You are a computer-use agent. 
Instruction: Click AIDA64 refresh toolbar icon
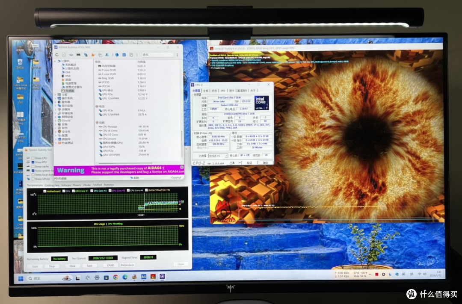[x=57, y=55]
